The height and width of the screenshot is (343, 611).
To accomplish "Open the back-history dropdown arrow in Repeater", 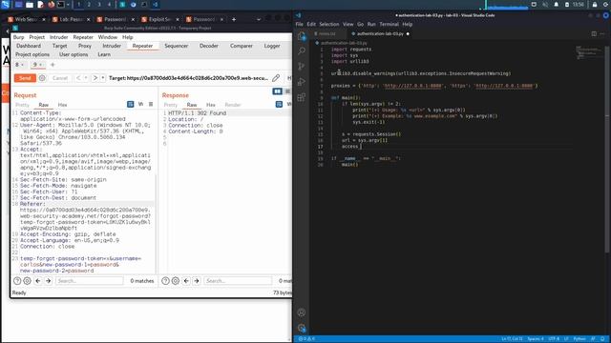I will (x=86, y=78).
